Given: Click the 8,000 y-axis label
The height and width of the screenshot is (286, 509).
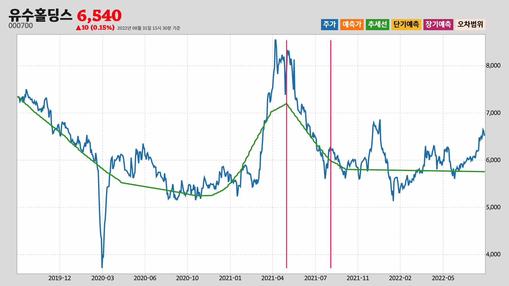Looking at the screenshot, I should click(493, 66).
